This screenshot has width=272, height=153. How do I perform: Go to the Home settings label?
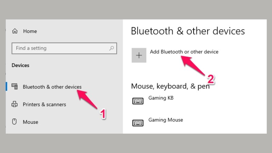[x=30, y=31]
